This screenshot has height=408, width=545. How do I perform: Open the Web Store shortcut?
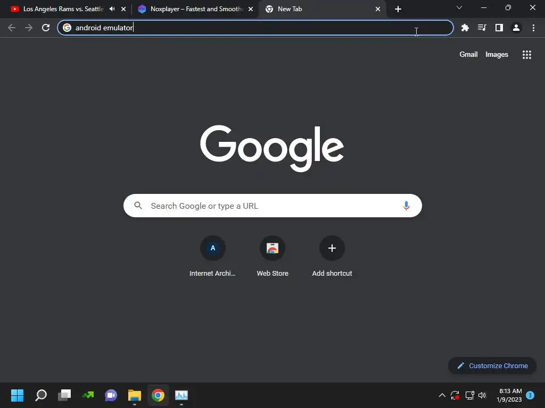point(272,257)
